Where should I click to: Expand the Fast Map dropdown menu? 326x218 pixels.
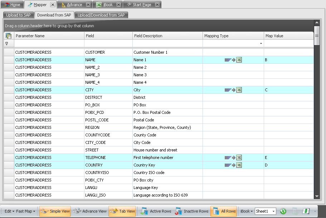(x=26, y=211)
